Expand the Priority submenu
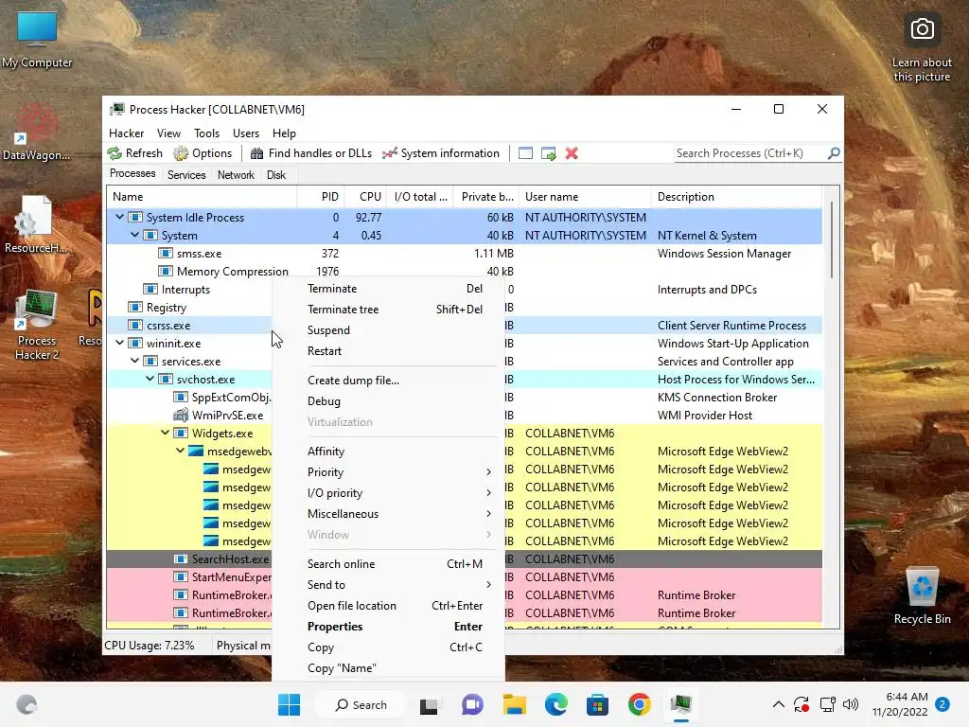Image resolution: width=969 pixels, height=727 pixels. pyautogui.click(x=388, y=472)
